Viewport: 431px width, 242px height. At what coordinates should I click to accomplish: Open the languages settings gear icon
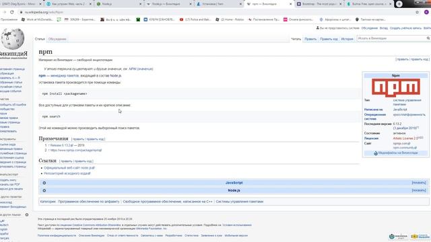tap(27, 214)
